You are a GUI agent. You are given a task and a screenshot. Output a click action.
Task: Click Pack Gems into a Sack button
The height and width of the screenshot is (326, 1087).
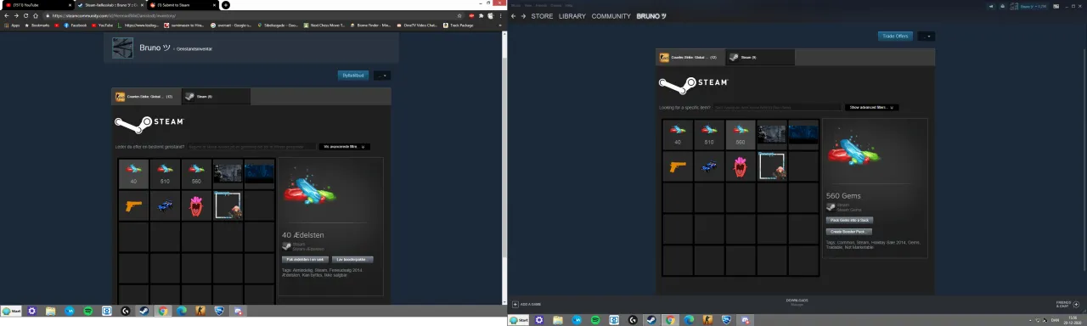point(849,220)
